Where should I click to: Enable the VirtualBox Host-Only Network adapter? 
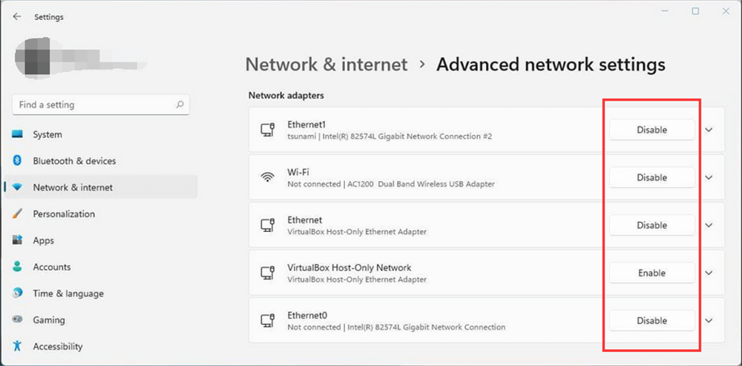pos(651,273)
